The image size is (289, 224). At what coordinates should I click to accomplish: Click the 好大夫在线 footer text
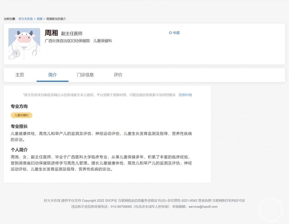pos(52,200)
